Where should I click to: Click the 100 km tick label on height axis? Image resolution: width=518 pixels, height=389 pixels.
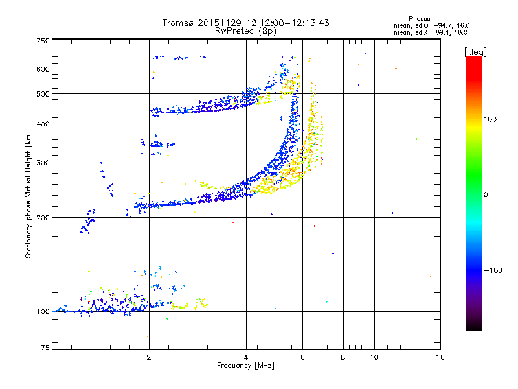coord(43,311)
